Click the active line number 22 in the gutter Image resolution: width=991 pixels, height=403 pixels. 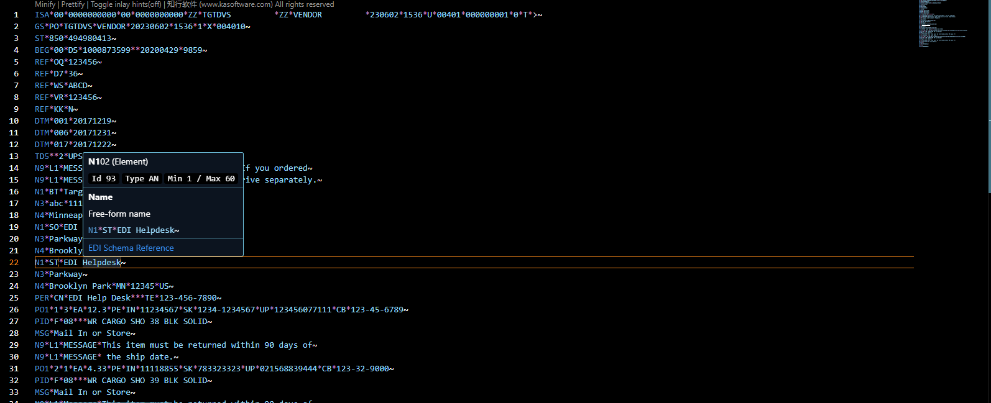coord(14,262)
